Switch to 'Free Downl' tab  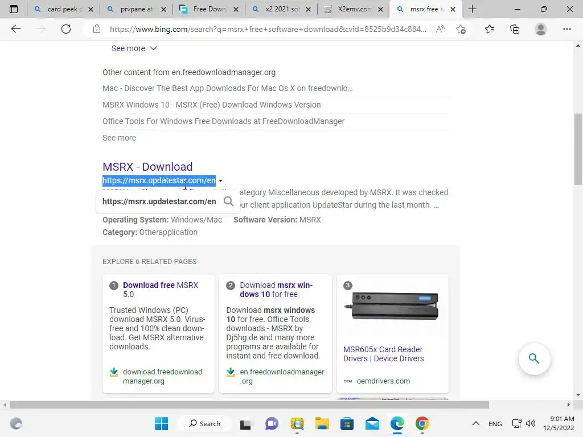click(208, 9)
